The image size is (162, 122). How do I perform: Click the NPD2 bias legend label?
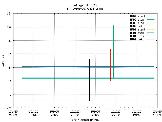tap(137, 23)
